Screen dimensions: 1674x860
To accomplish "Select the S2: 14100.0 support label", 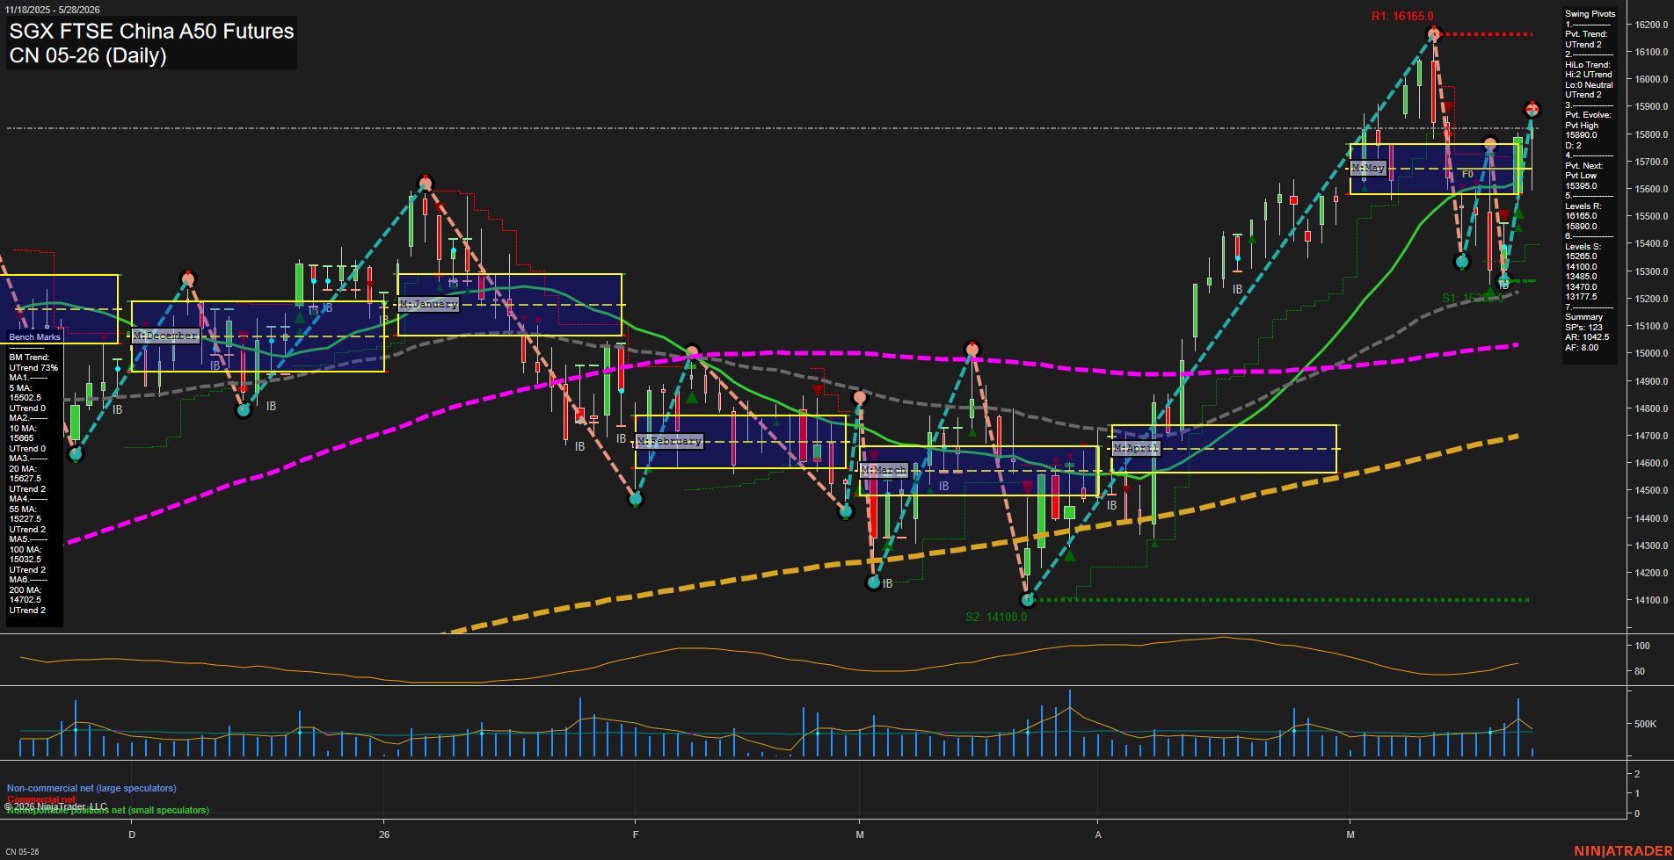I will 996,617.
